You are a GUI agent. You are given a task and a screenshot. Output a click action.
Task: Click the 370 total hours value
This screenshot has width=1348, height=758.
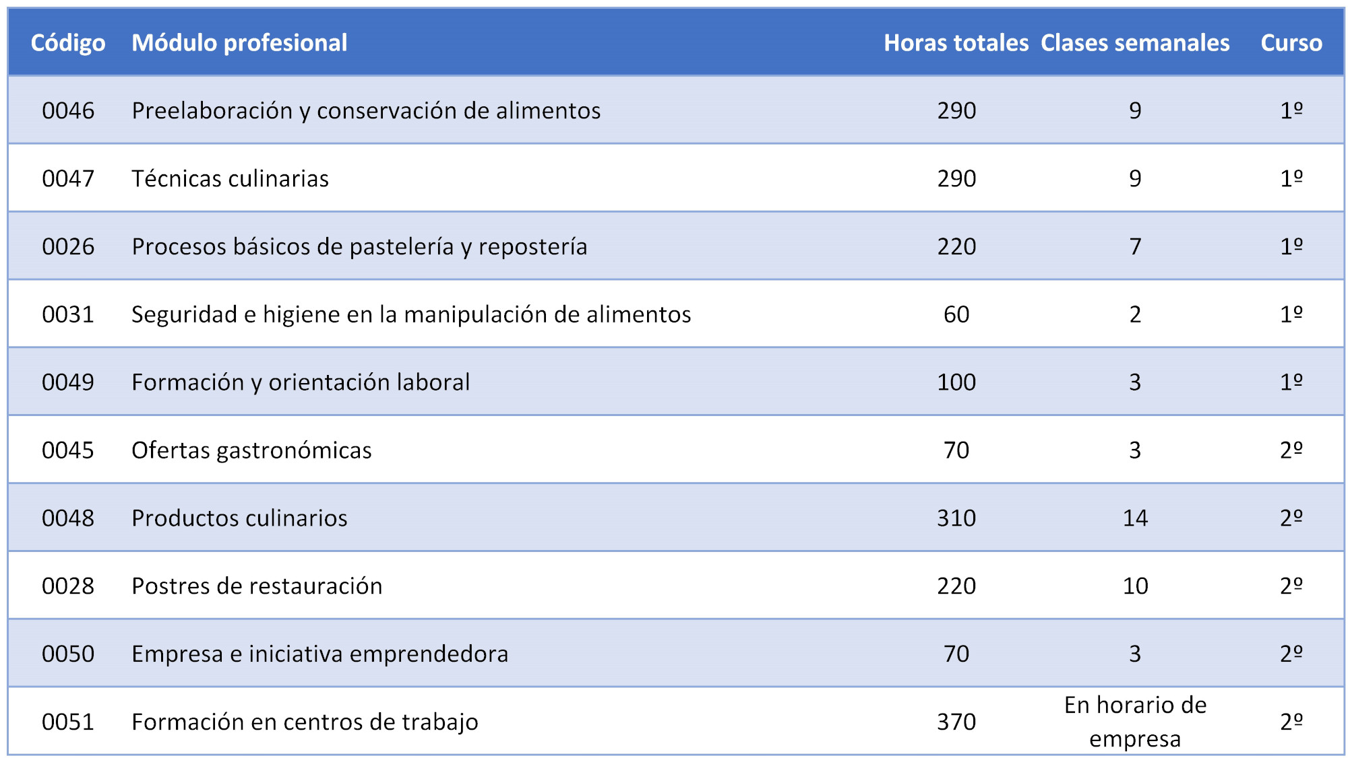(x=956, y=722)
